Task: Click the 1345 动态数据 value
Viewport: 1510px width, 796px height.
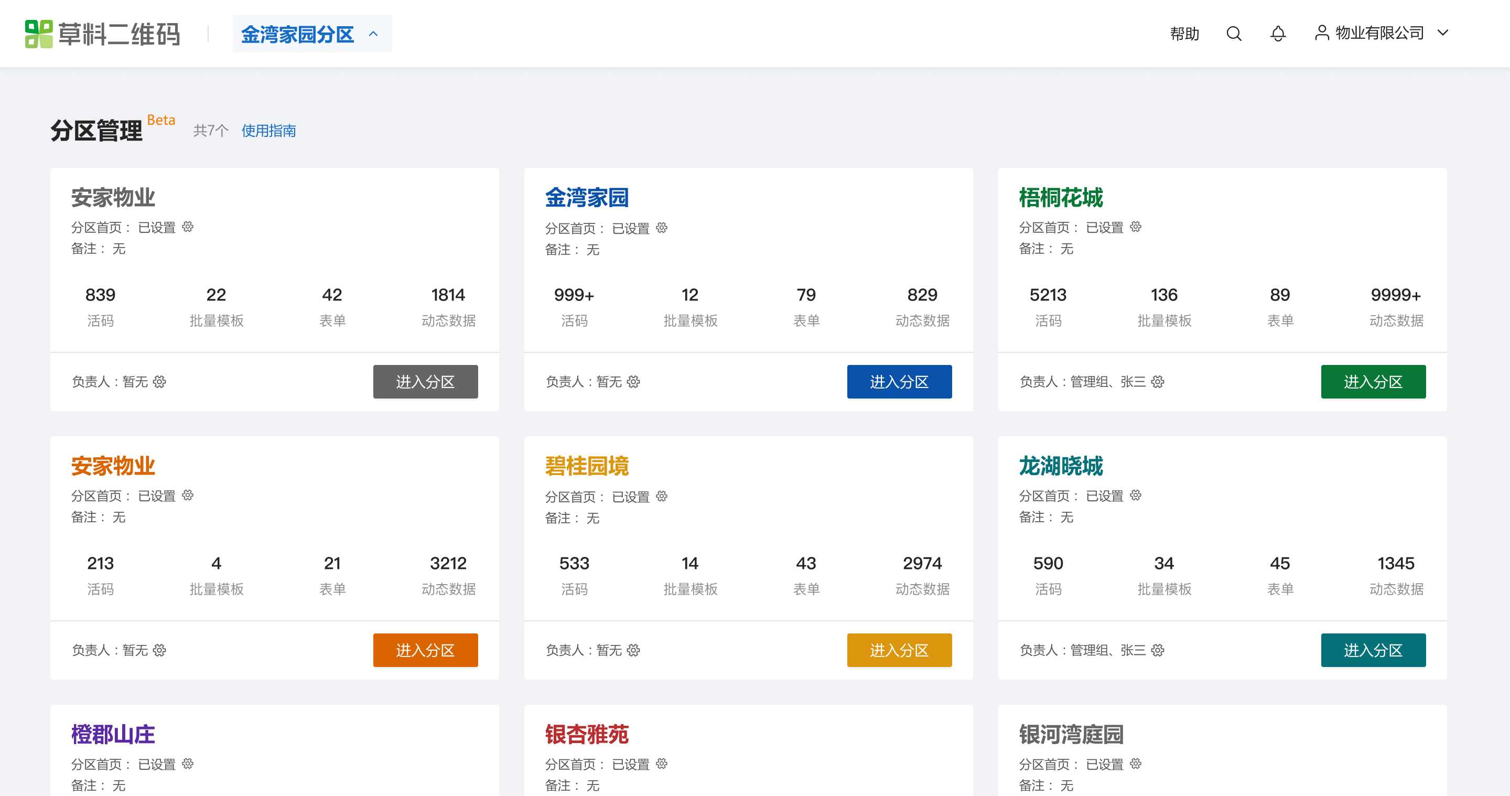Action: click(x=1396, y=563)
